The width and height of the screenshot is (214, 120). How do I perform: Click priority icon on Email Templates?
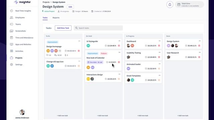(x=159, y=80)
